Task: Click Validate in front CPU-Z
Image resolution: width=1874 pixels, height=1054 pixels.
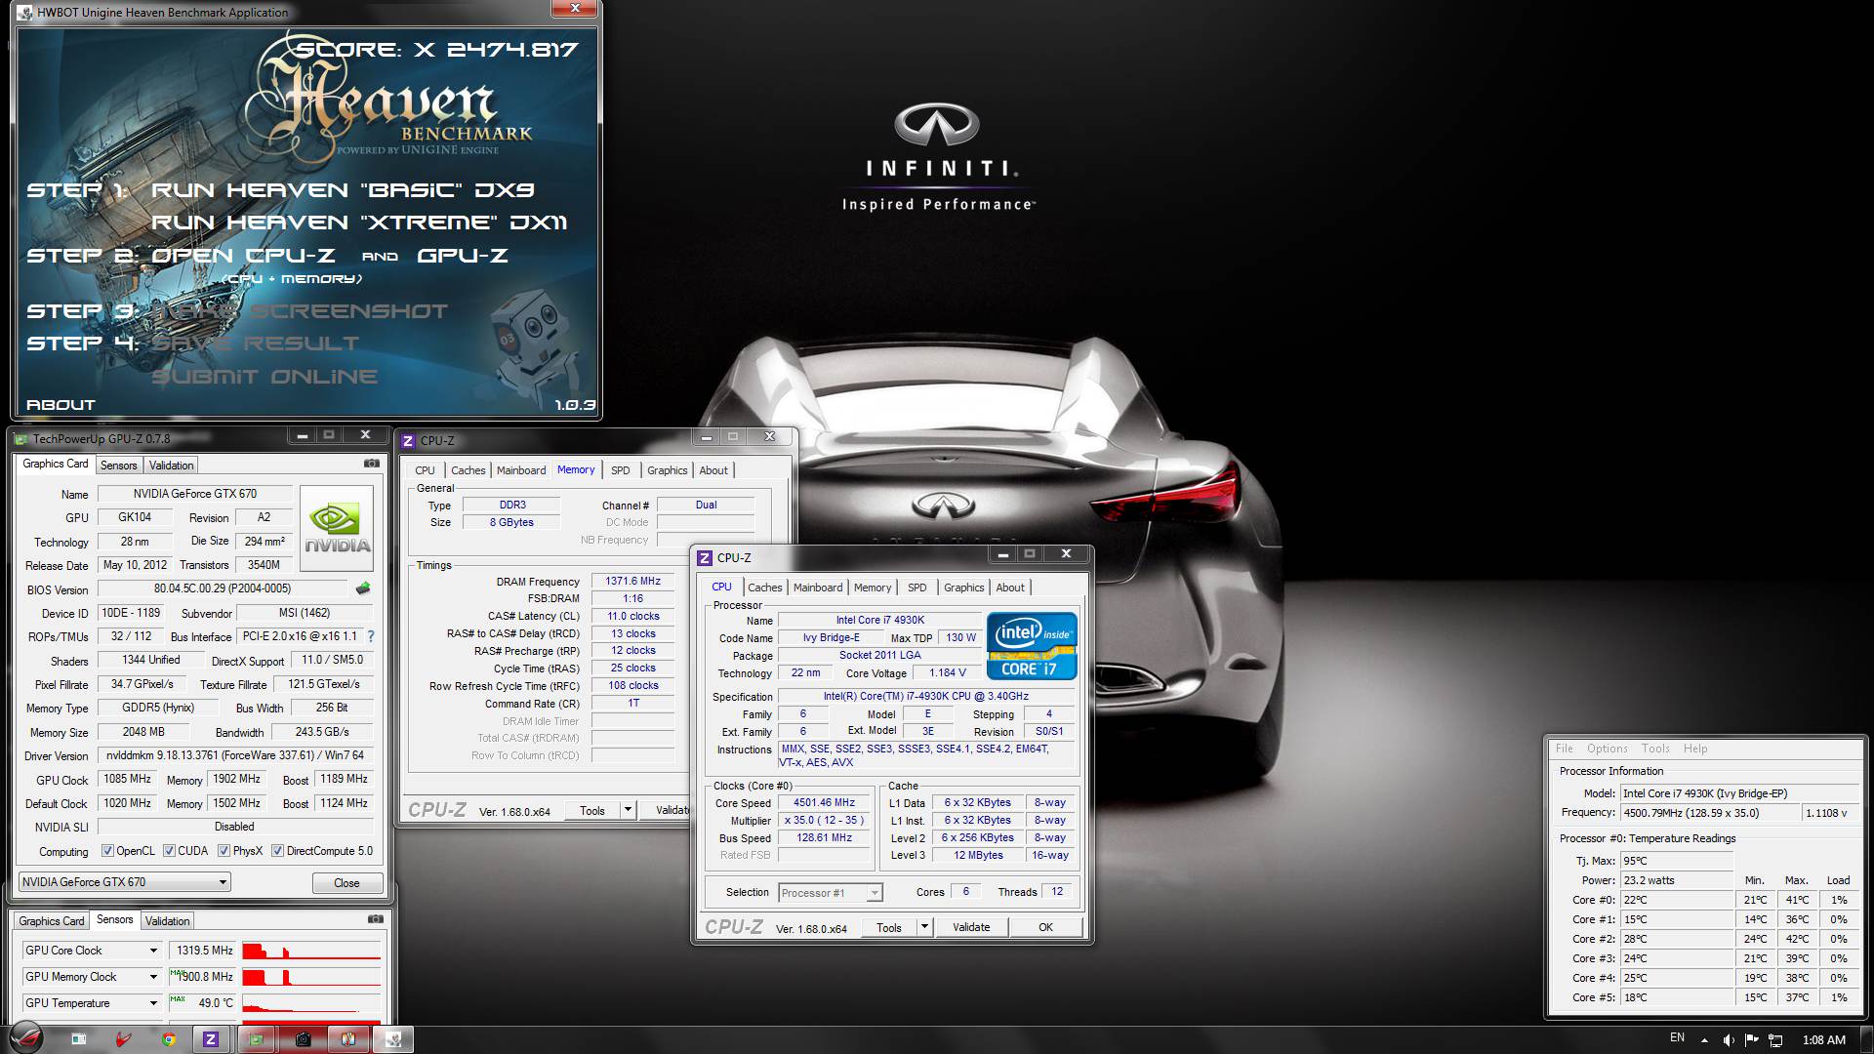Action: [971, 927]
